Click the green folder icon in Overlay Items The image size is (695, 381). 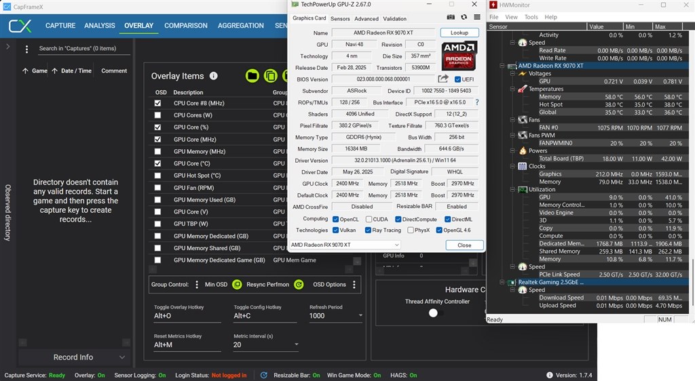(x=252, y=76)
